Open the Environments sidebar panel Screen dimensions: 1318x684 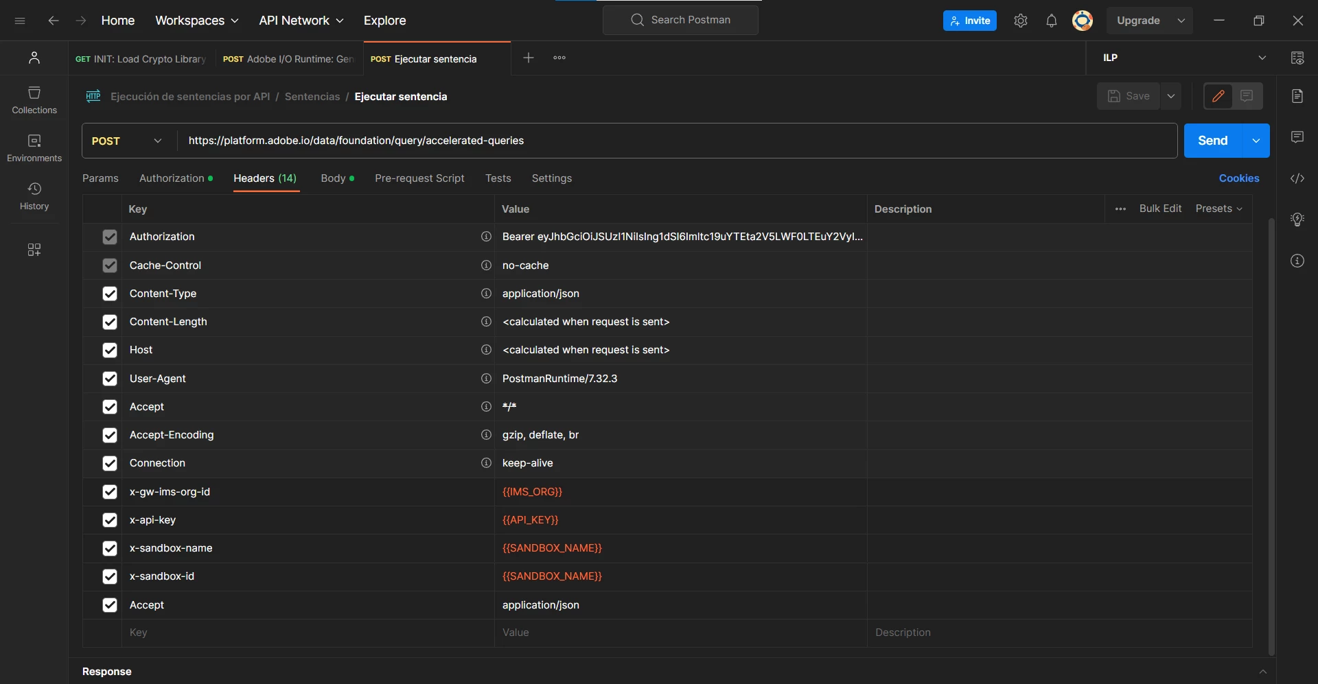click(34, 148)
